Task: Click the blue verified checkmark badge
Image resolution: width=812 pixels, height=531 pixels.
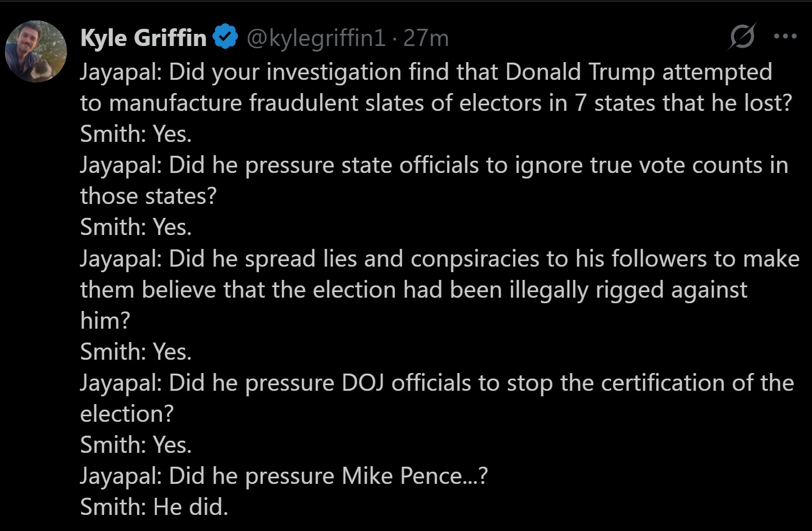Action: (x=226, y=37)
